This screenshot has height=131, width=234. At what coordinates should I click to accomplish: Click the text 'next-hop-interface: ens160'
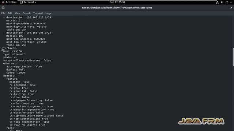click(x=26, y=42)
